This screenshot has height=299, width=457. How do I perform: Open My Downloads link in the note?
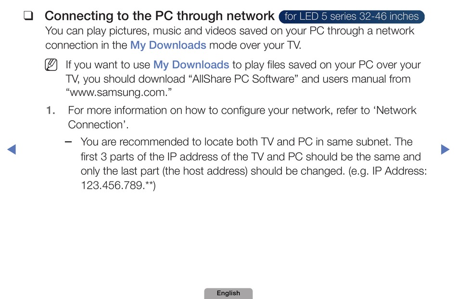pyautogui.click(x=191, y=65)
